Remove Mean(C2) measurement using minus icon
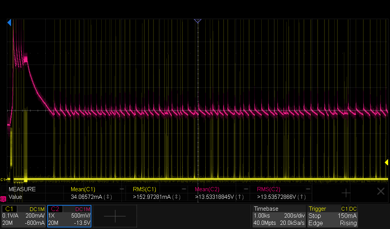Screen dimensions: 390x229 coord(246,189)
